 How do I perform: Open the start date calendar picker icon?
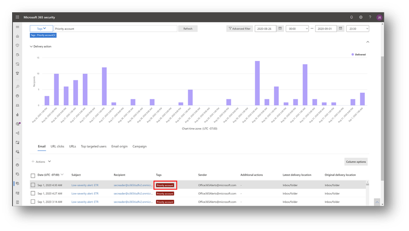[280, 28]
